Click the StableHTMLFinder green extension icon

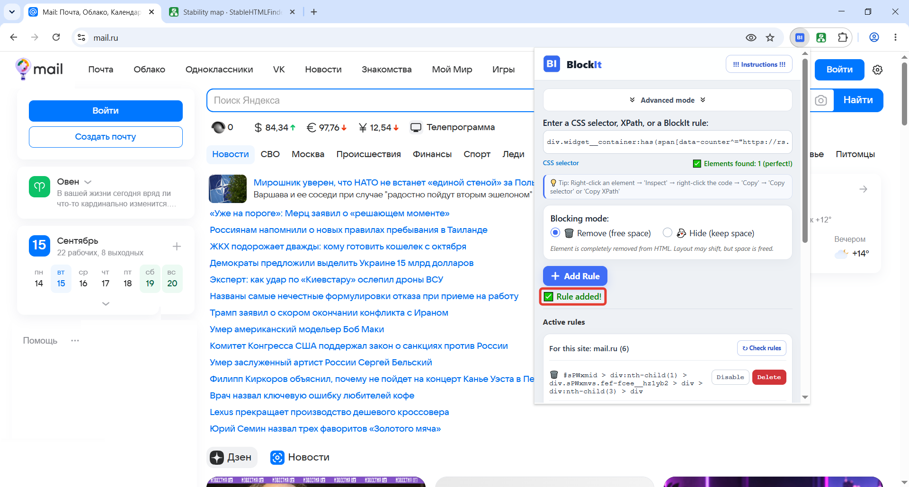click(x=821, y=37)
